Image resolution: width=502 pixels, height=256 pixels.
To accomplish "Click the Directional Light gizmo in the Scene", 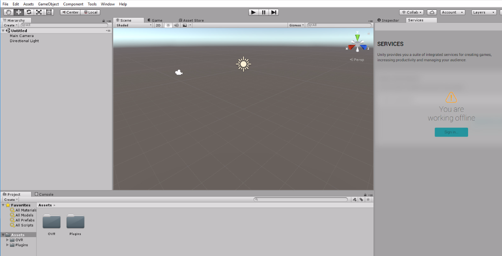I will [243, 64].
